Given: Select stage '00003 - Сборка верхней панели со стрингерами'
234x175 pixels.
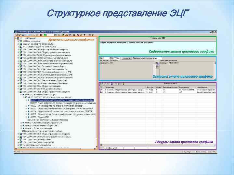Looking at the screenshot, I should pos(62,109).
